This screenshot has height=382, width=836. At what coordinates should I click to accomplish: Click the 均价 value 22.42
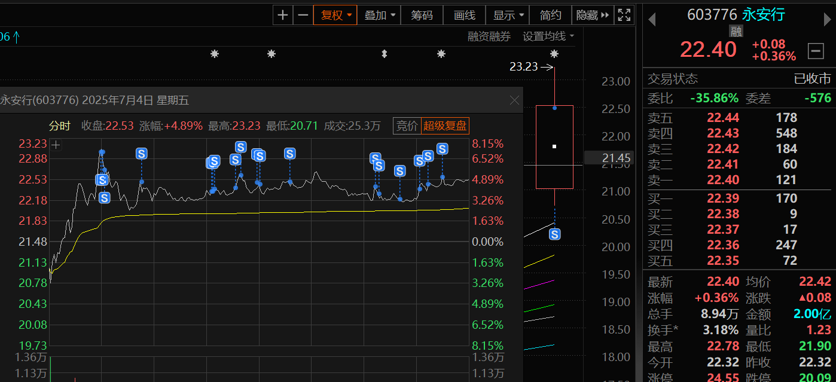[x=815, y=282]
